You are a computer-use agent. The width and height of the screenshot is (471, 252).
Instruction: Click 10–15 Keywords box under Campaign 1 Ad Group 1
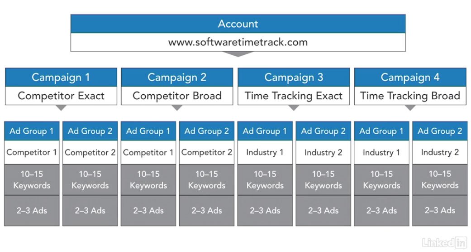(x=32, y=179)
